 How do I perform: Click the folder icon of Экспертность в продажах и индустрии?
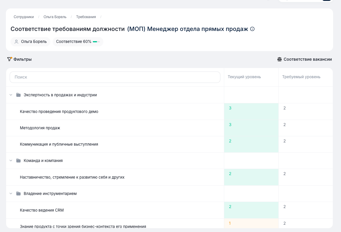click(18, 95)
